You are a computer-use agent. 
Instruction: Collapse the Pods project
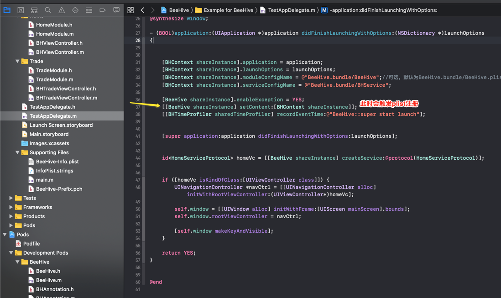click(5, 235)
